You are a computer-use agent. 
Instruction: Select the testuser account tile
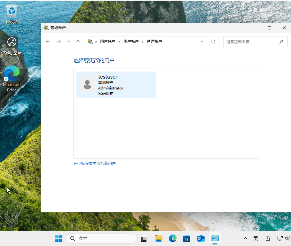point(116,85)
